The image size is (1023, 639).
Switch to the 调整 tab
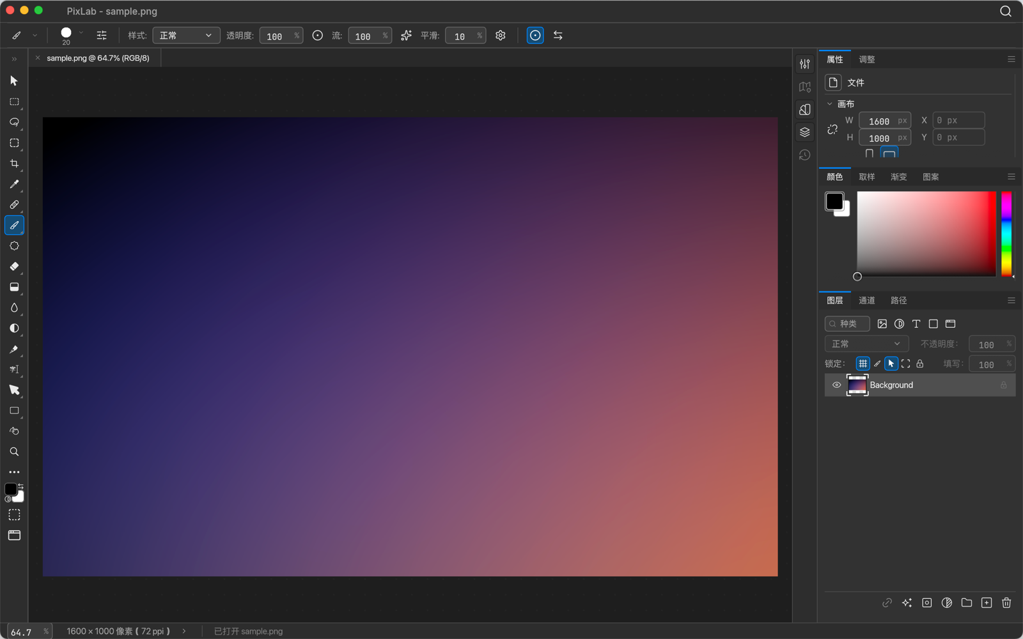[x=867, y=59]
